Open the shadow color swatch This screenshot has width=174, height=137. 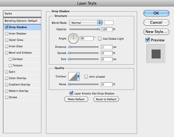pos(109,23)
